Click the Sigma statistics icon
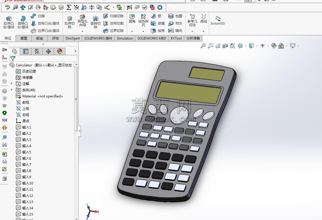The width and height of the screenshot is (322, 220). (x=69, y=7)
